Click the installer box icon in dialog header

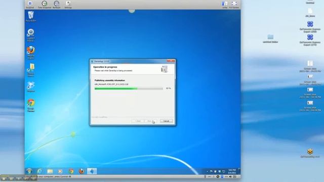click(164, 69)
